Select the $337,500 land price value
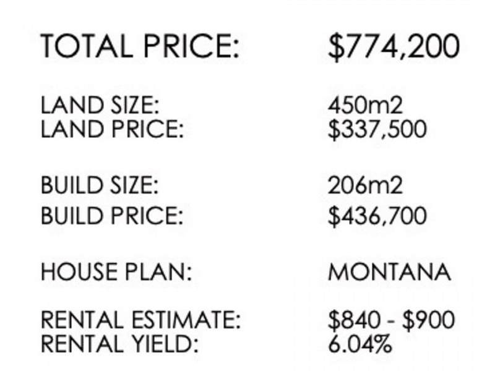 pyautogui.click(x=377, y=129)
